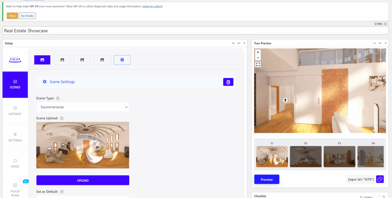The image size is (392, 198).
Task: Click the Scene Settings heading text
Action: pyautogui.click(x=62, y=82)
